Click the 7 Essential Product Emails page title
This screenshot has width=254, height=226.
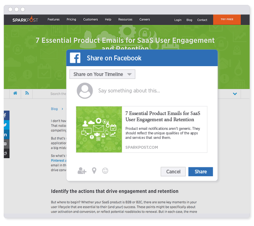click(x=125, y=43)
